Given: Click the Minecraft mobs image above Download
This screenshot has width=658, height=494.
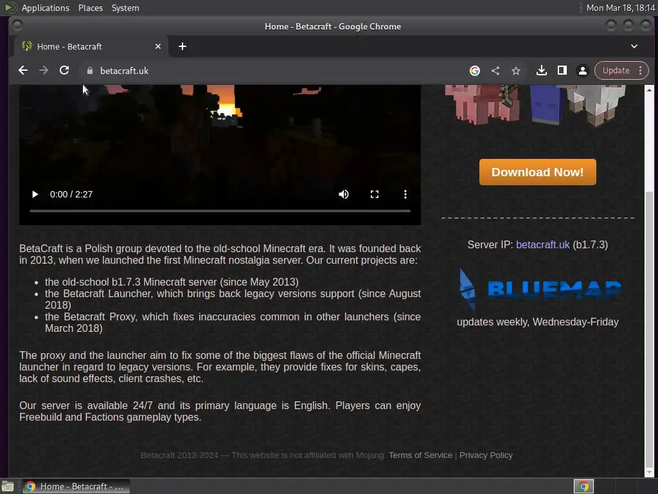Looking at the screenshot, I should (535, 105).
